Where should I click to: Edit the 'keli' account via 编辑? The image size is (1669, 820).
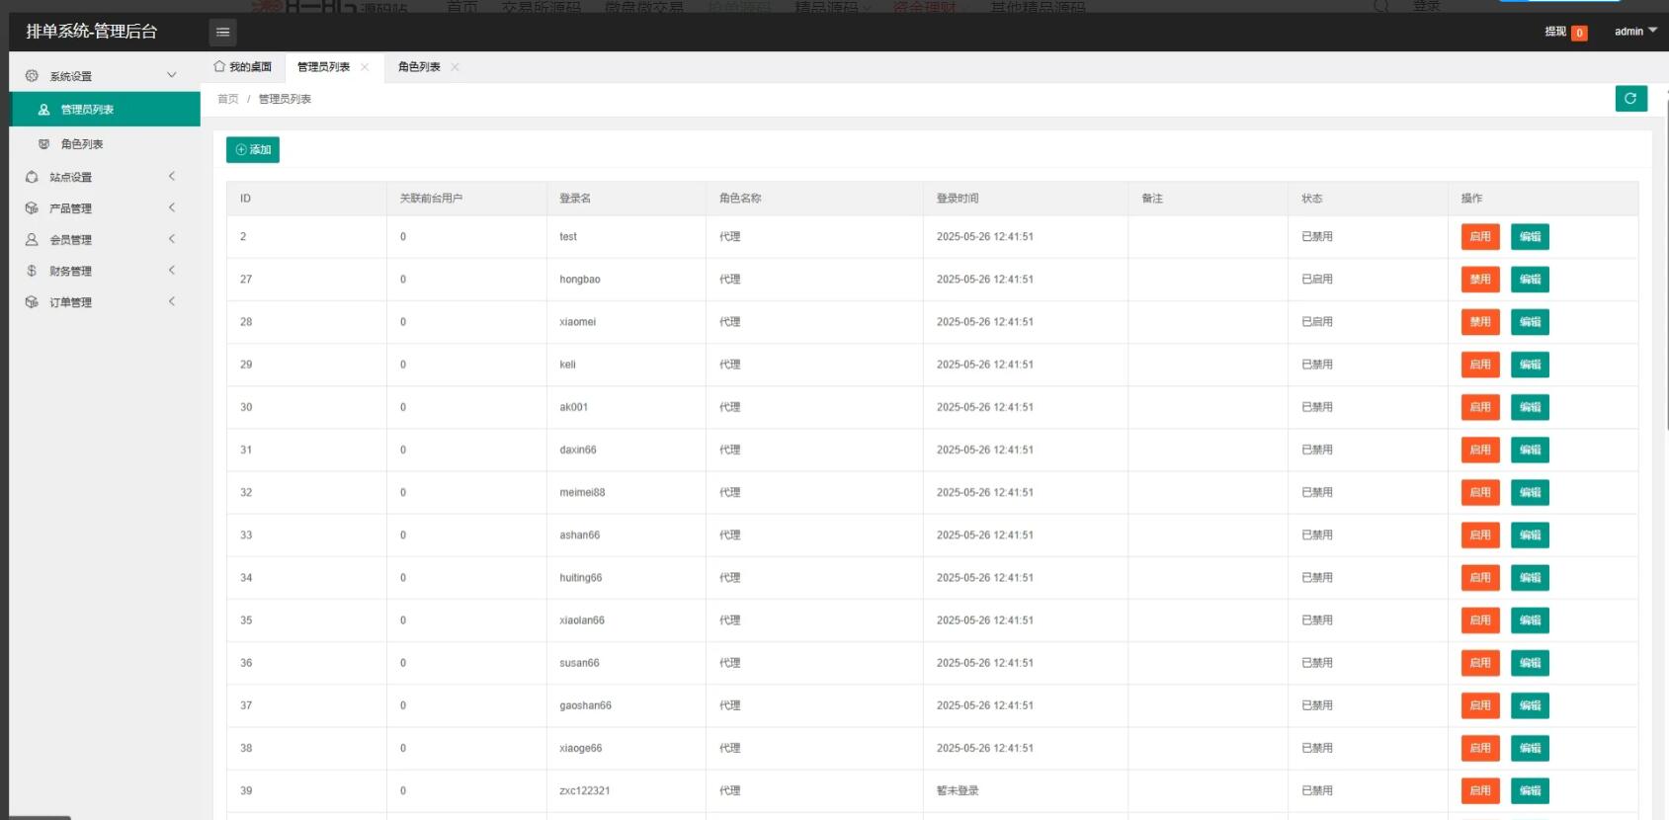[x=1529, y=365]
